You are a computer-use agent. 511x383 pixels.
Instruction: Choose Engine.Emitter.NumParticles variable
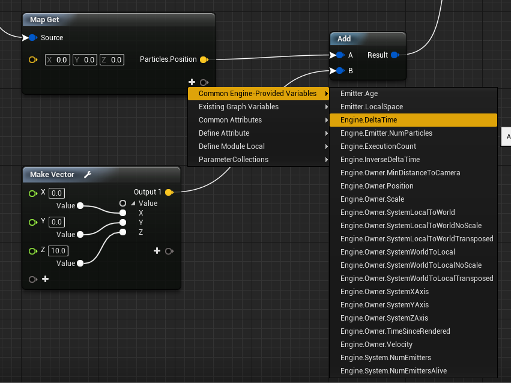(x=414, y=133)
